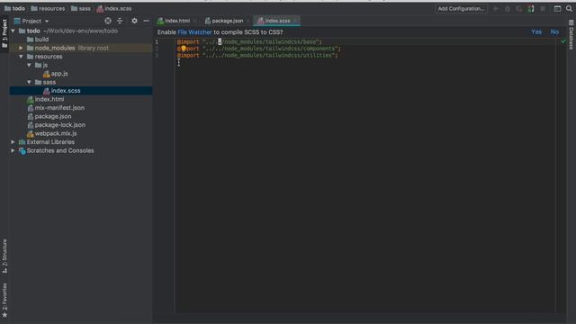Click the Stop icon in toolbar
Screen dimensions: 576x324
(543, 8)
